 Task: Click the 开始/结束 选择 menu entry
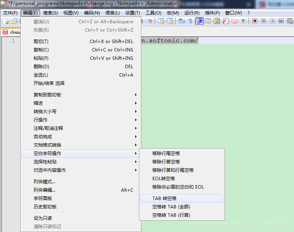coord(81,83)
